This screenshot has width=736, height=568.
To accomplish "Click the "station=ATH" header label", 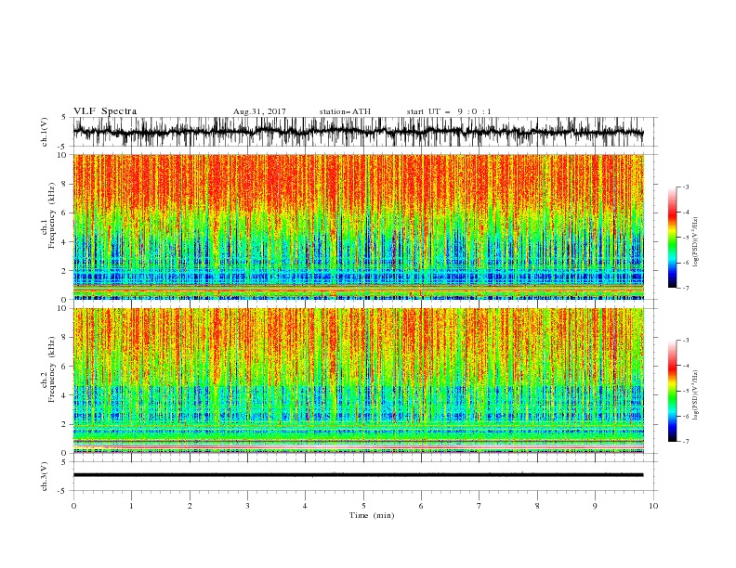I will click(x=345, y=111).
